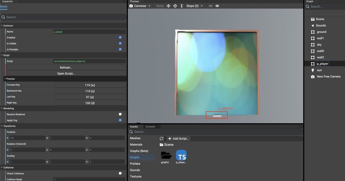Click the eye icon in the preview toolbar
The width and height of the screenshot is (345, 181).
click(x=217, y=5)
